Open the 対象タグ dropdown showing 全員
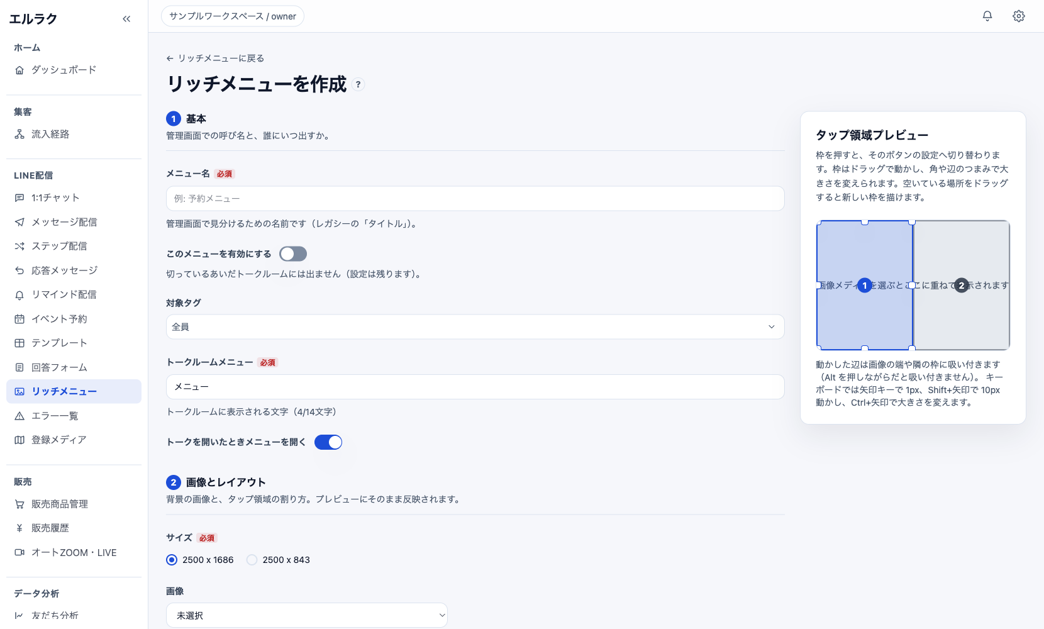This screenshot has width=1044, height=629. [475, 327]
